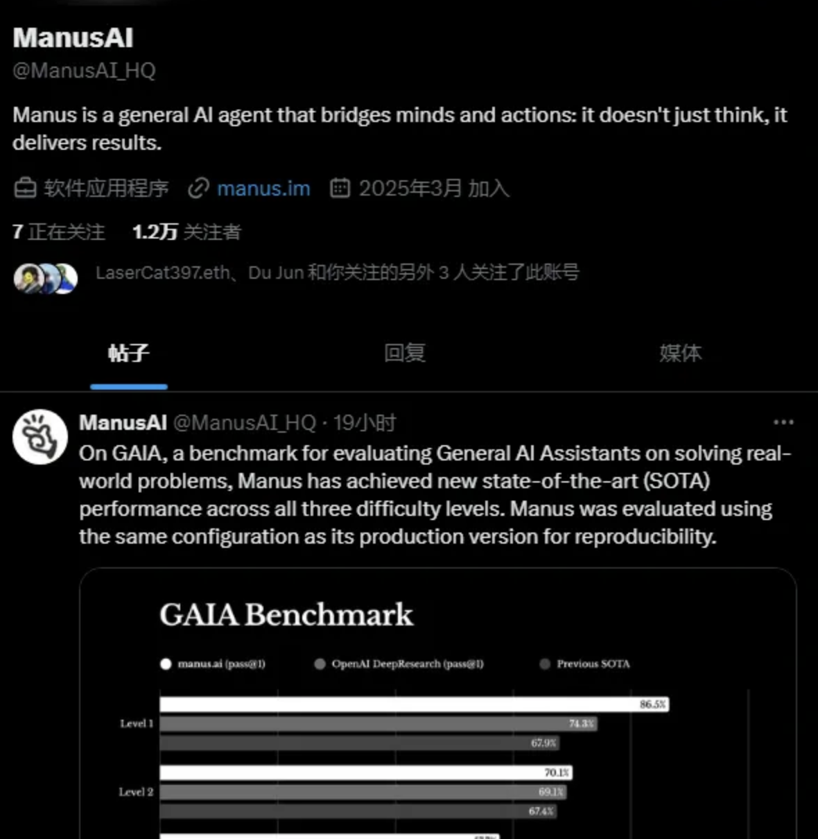Viewport: 818px width, 839px height.
Task: Click the OpenAI DeepResearch legend entry
Action: coord(401,664)
